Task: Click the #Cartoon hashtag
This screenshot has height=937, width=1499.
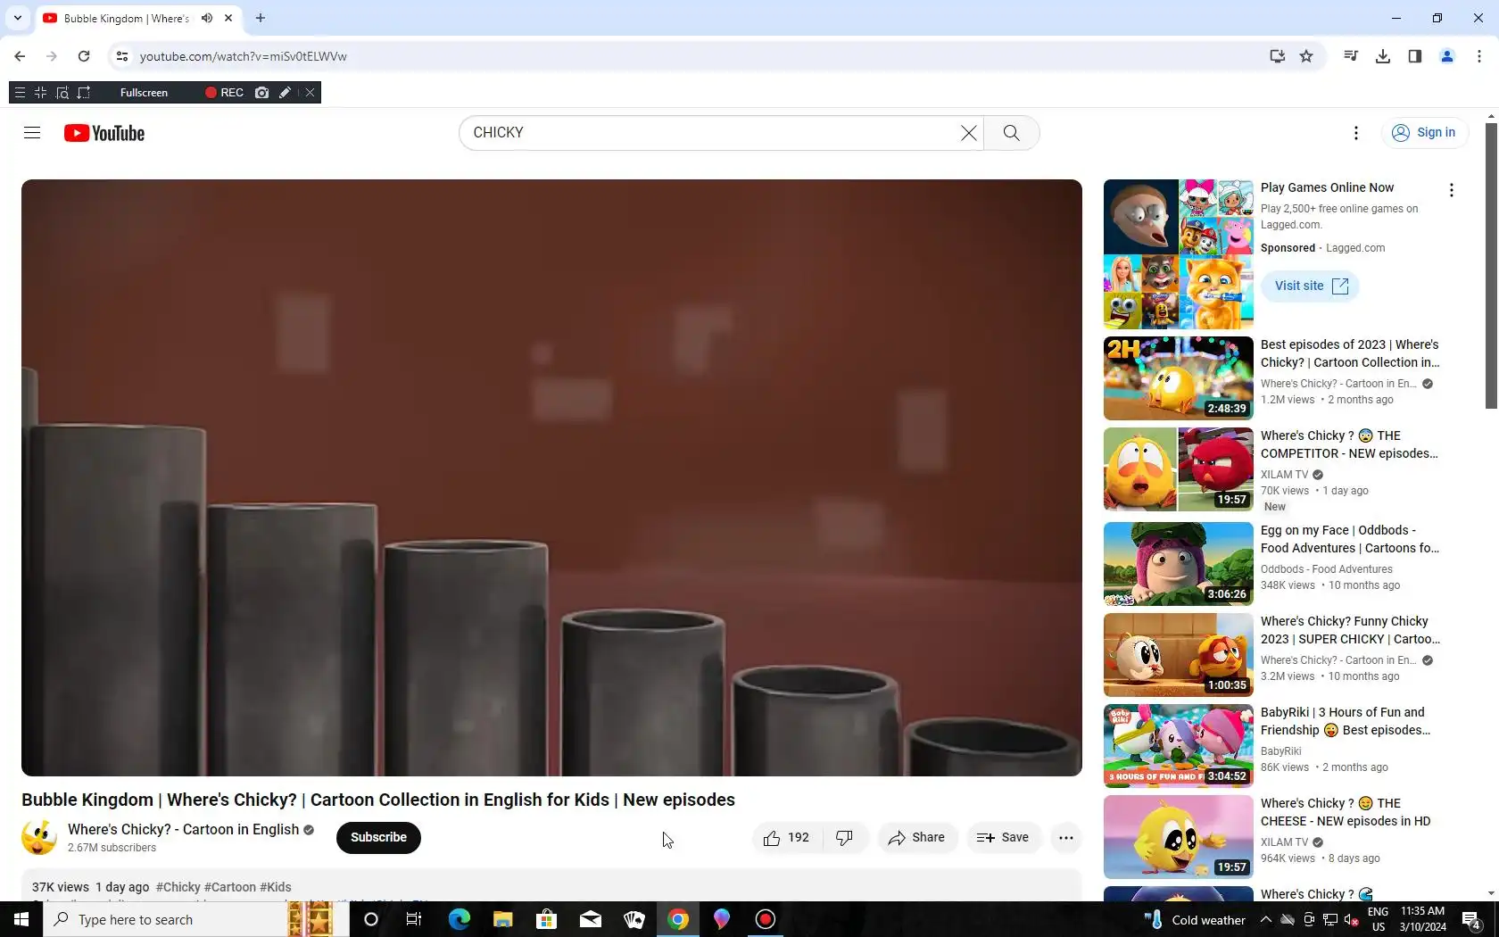Action: (x=230, y=887)
